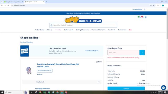Screen dimensions: 168x94
Task: Show hidden system tray icons
Action: pyautogui.click(x=151, y=92)
